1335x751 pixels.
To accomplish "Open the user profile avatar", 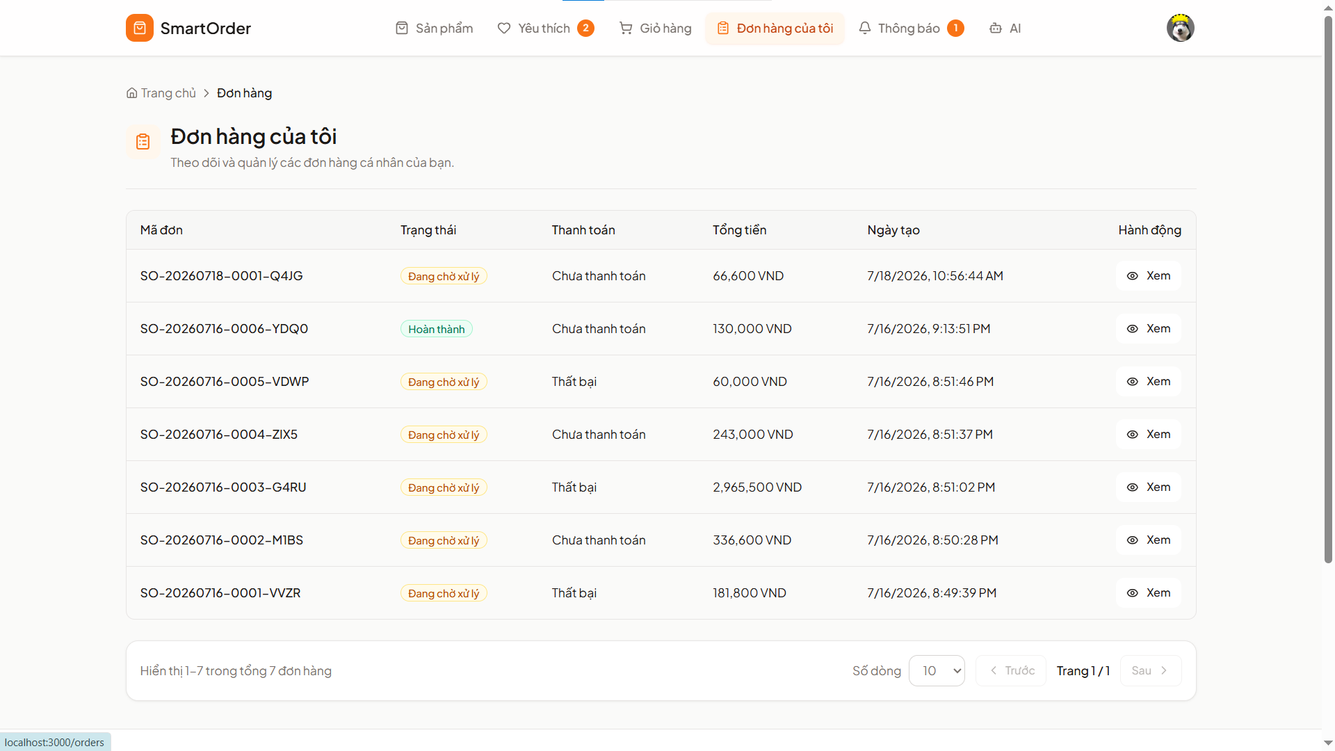I will [x=1180, y=28].
